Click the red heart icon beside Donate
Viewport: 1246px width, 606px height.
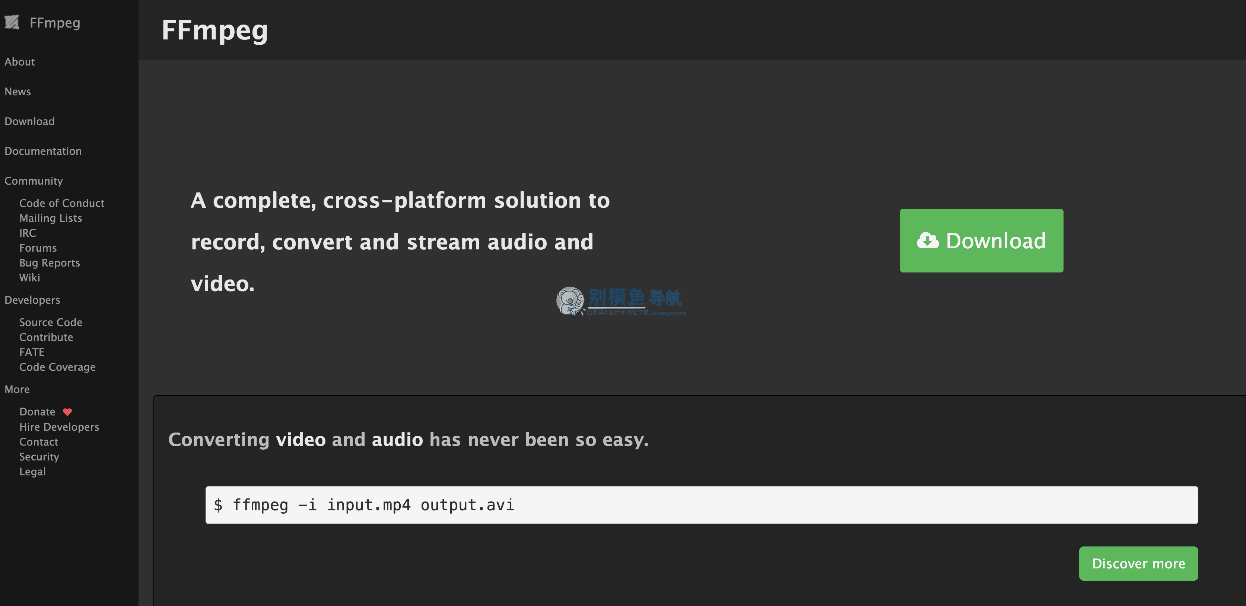pos(67,412)
